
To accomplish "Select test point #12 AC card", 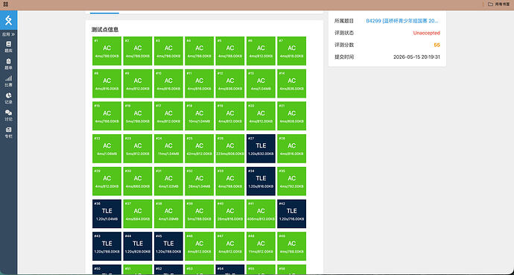I will click(230, 83).
